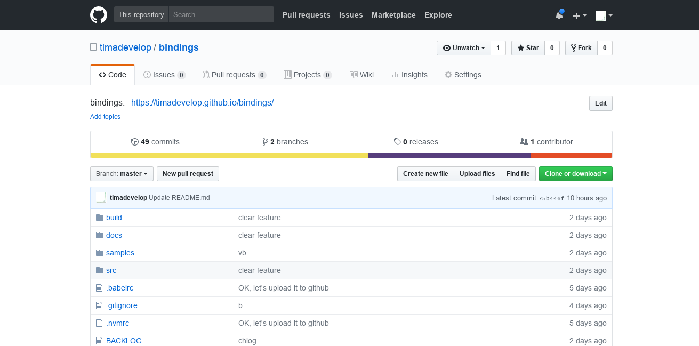Open the samples folder name link
Viewport: 699px width, 346px height.
click(120, 253)
